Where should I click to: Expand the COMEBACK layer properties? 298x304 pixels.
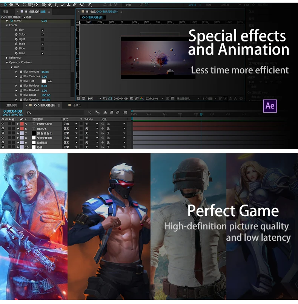click(18, 124)
